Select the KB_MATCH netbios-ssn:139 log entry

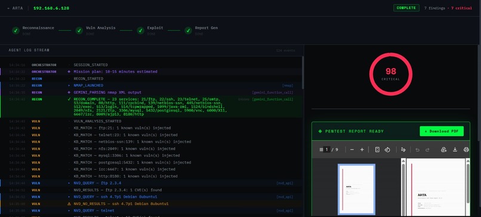(x=151, y=142)
